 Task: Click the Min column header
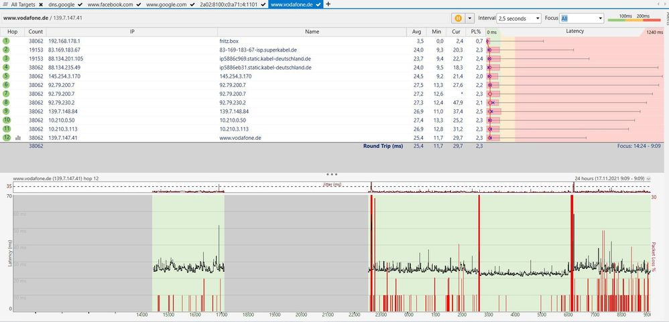click(x=436, y=31)
